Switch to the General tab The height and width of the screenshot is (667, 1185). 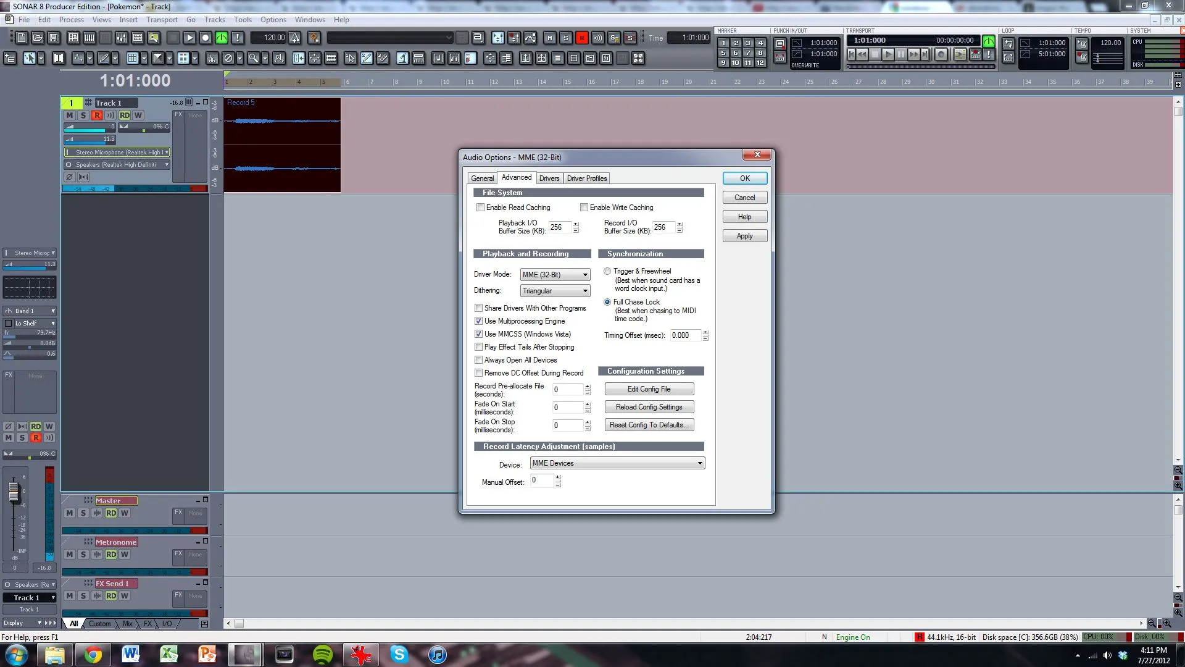point(482,178)
